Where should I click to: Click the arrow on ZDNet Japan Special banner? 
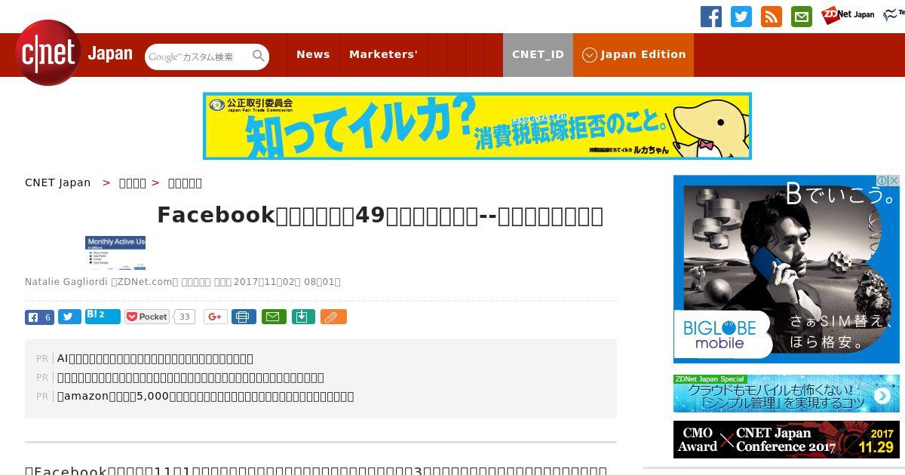click(x=882, y=396)
